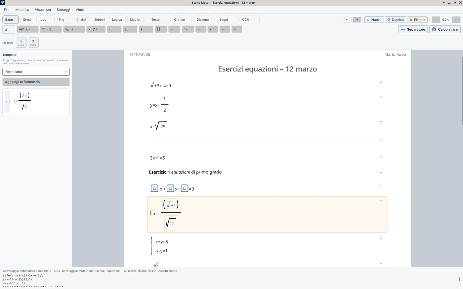This screenshot has width=463, height=289.
Task: Insert a fraction with the a/b button
Action: tap(28, 29)
